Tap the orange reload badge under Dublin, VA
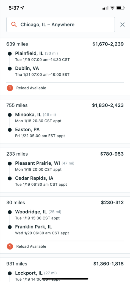This screenshot has height=282, width=130. click(x=10, y=88)
